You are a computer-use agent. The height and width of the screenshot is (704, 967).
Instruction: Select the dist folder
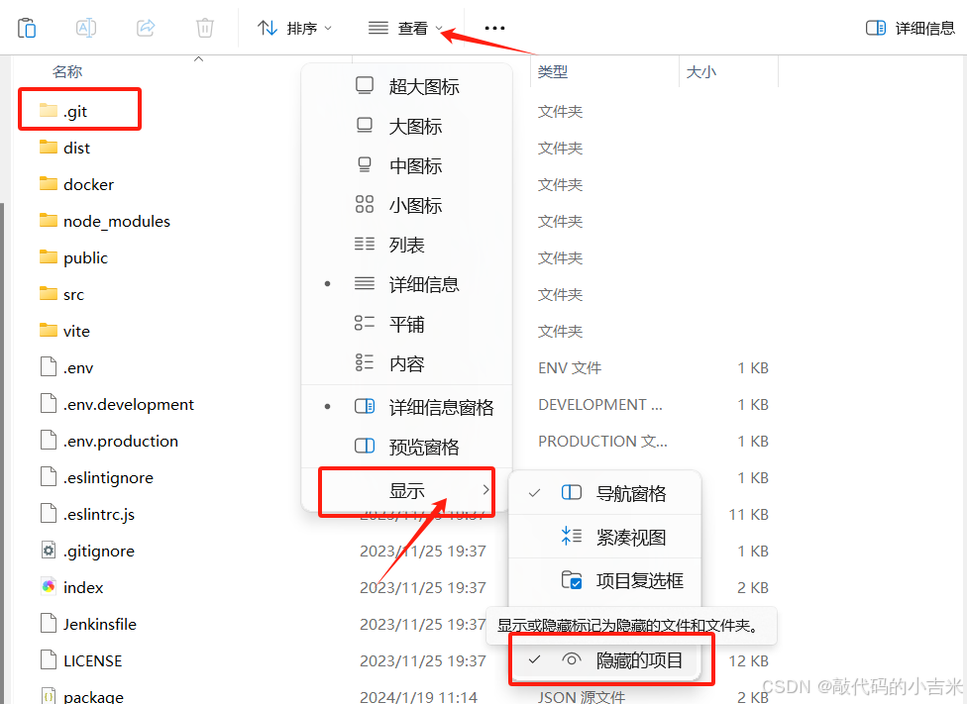64,148
